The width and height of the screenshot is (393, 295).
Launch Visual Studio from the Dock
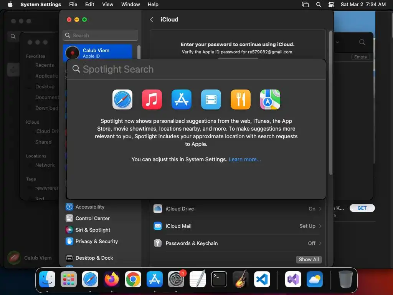pos(293,279)
